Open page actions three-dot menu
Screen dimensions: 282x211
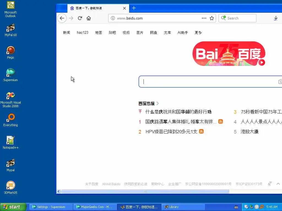tap(204, 18)
